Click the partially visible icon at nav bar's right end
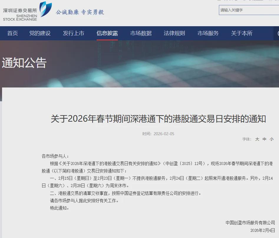The image size is (279, 238). point(278,33)
